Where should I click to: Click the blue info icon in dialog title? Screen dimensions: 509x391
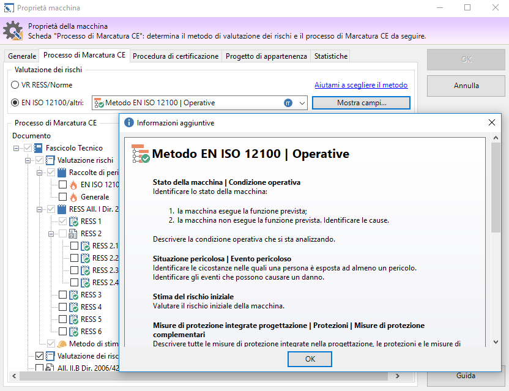coord(129,122)
